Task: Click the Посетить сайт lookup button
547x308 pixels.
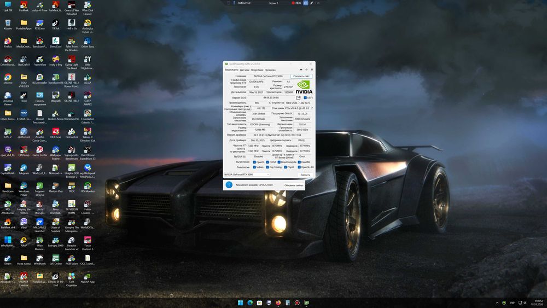Action: click(301, 76)
